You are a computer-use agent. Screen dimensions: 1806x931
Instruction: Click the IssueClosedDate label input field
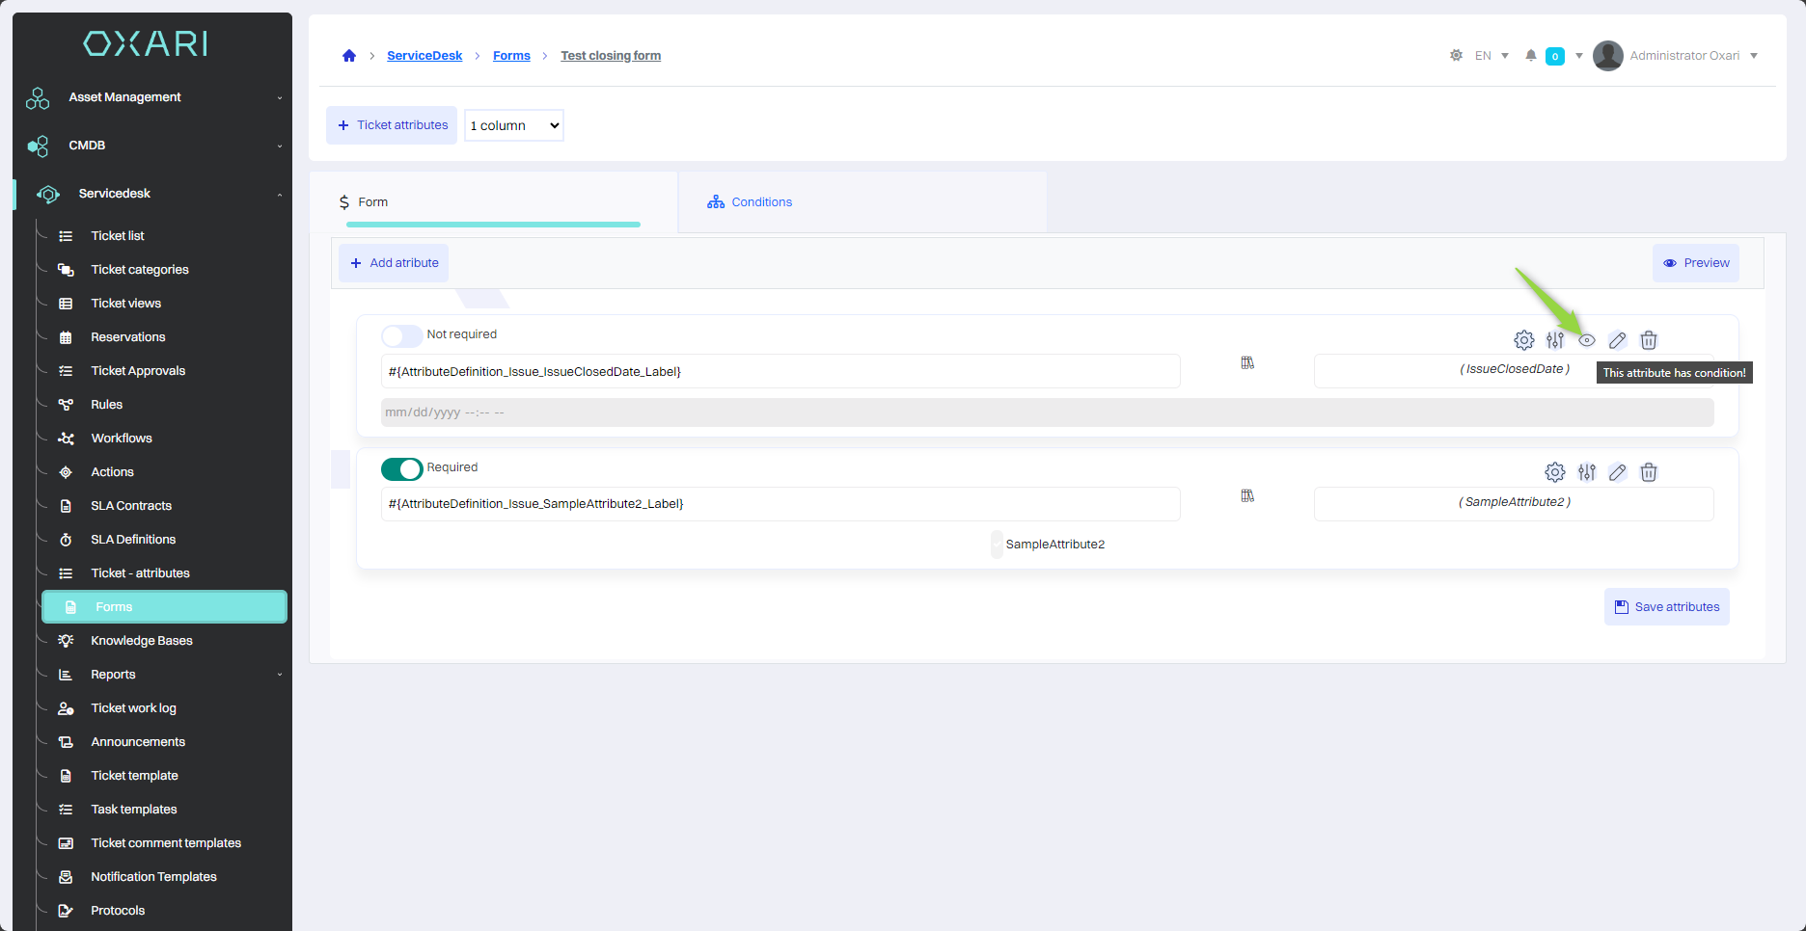(x=780, y=372)
